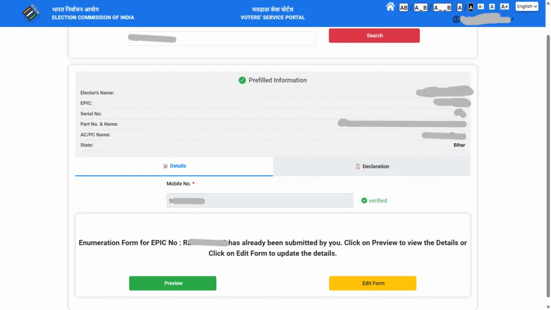Viewport: 551px width, 310px height.
Task: Click the Declaration tab clipboard icon
Action: [x=357, y=166]
